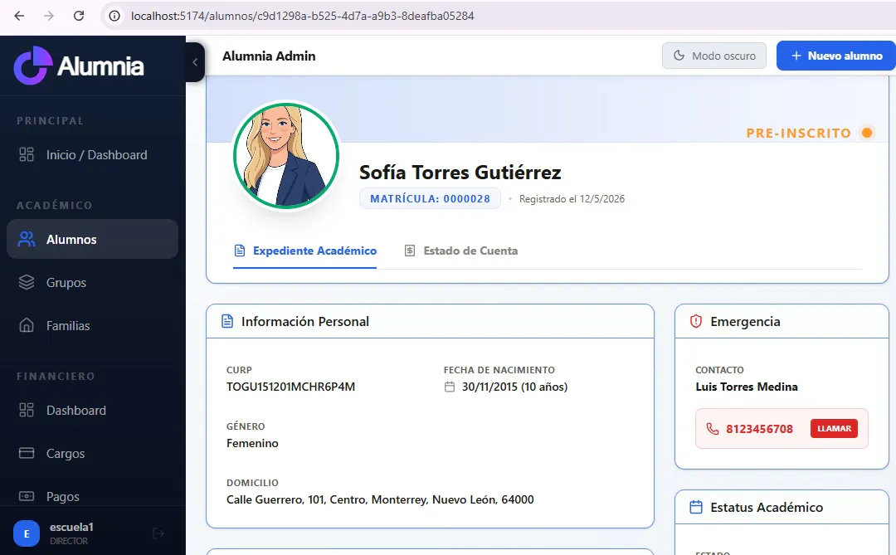This screenshot has height=555, width=896.
Task: Click the Femenino gender value
Action: click(252, 444)
